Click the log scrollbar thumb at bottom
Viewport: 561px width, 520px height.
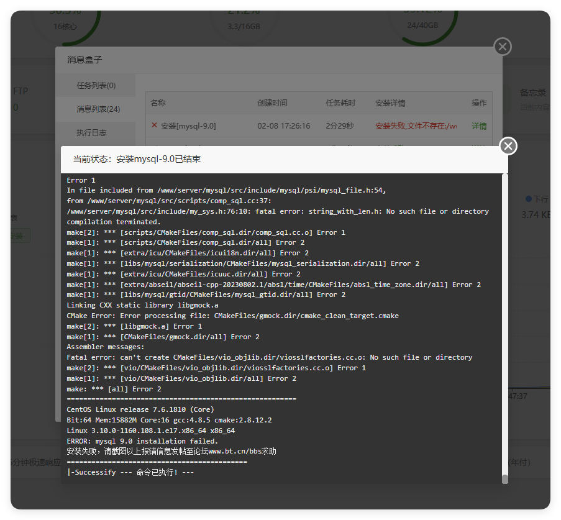(505, 479)
